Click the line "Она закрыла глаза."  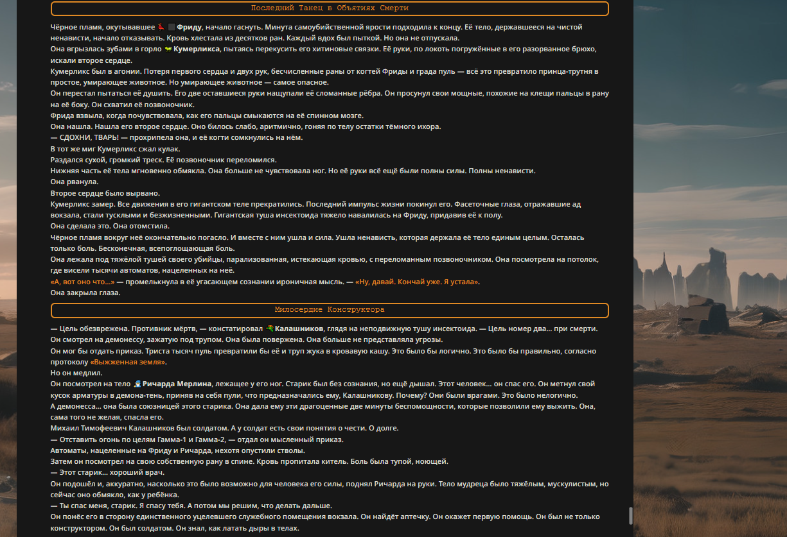(x=85, y=293)
